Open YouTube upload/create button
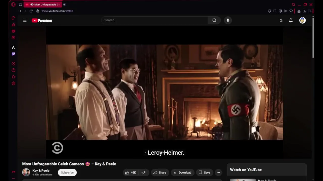The height and width of the screenshot is (181, 323). pyautogui.click(x=281, y=20)
